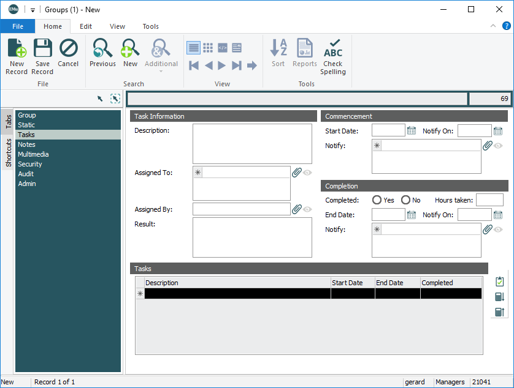Toggle eye icon beside Commencement Notify
This screenshot has width=514, height=388.
tap(498, 146)
